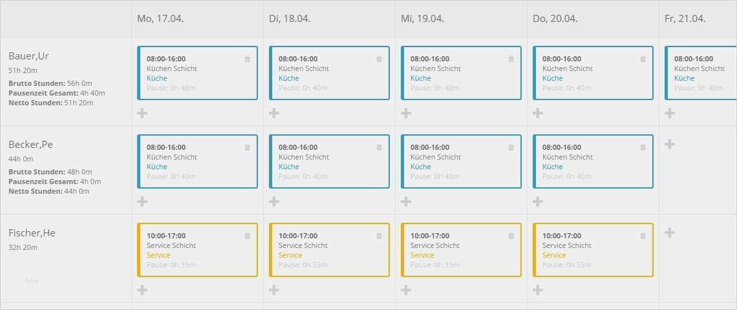Select employee Bauer,Ur in the roster

point(28,56)
